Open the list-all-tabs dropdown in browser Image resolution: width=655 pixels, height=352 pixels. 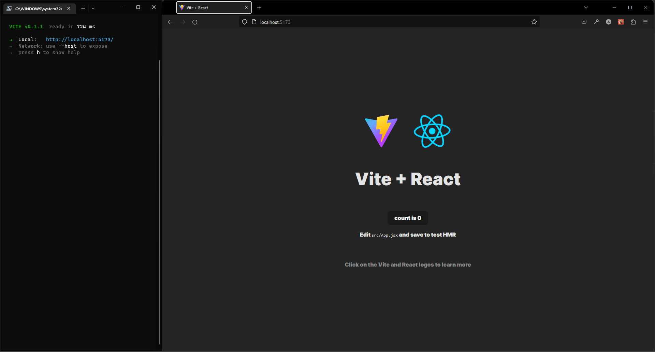[586, 7]
